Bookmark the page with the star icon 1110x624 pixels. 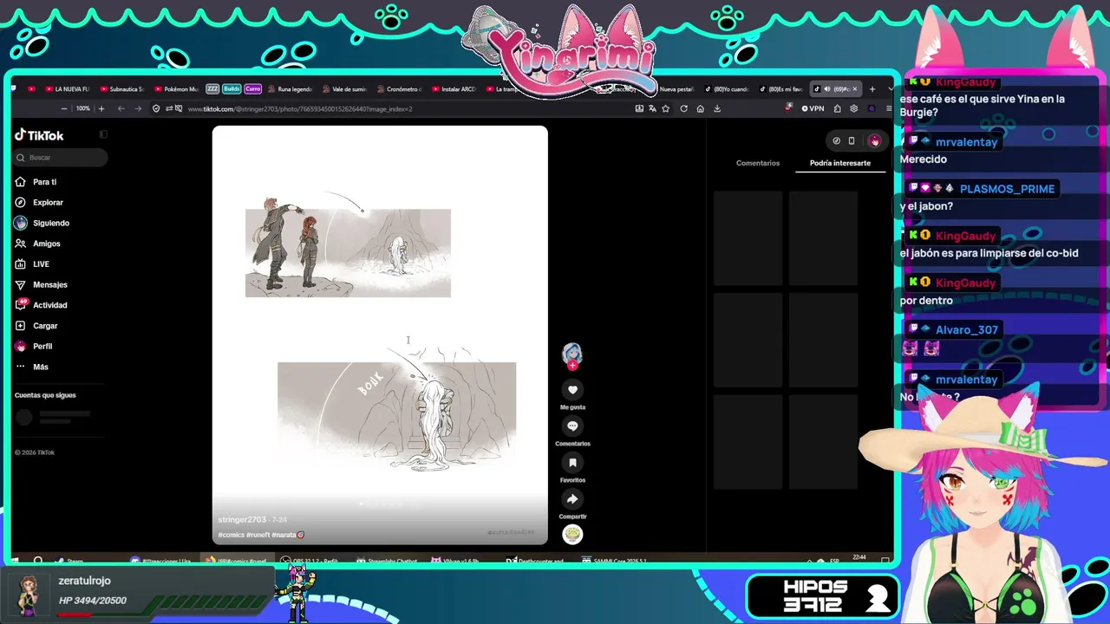pyautogui.click(x=665, y=108)
